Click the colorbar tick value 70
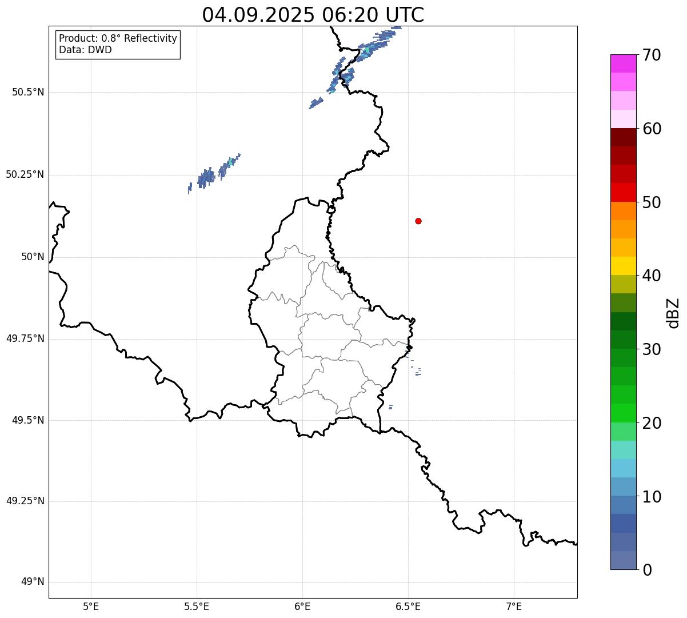The width and height of the screenshot is (687, 618). pyautogui.click(x=651, y=55)
